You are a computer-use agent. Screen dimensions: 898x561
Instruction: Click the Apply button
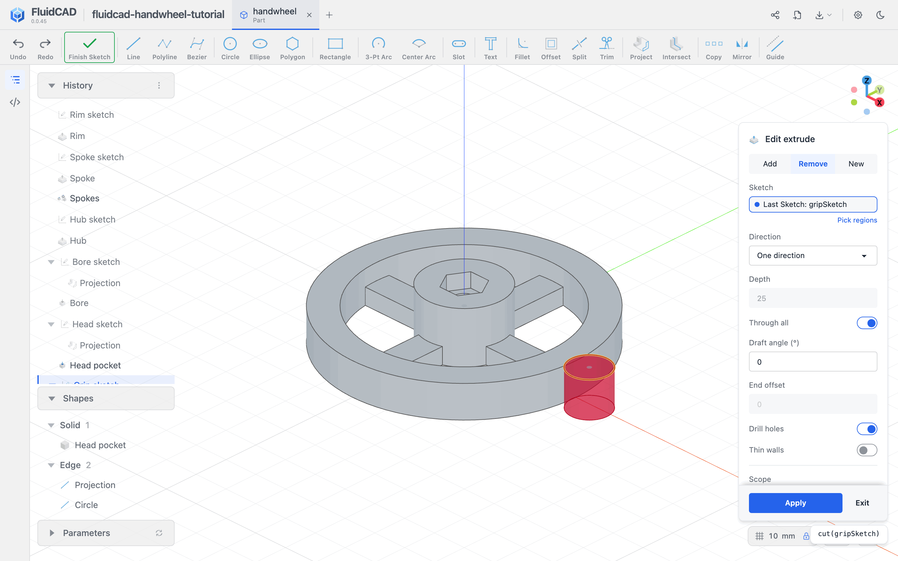click(795, 503)
